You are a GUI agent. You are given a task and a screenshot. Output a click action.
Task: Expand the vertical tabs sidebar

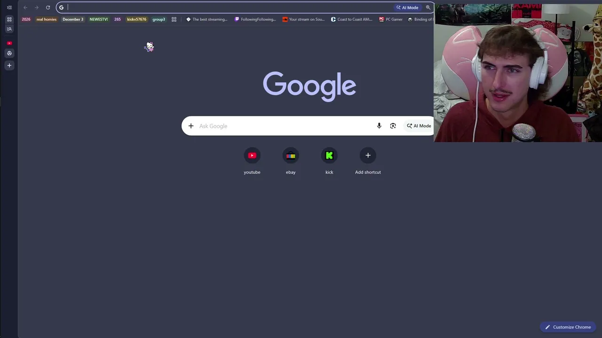tap(9, 8)
